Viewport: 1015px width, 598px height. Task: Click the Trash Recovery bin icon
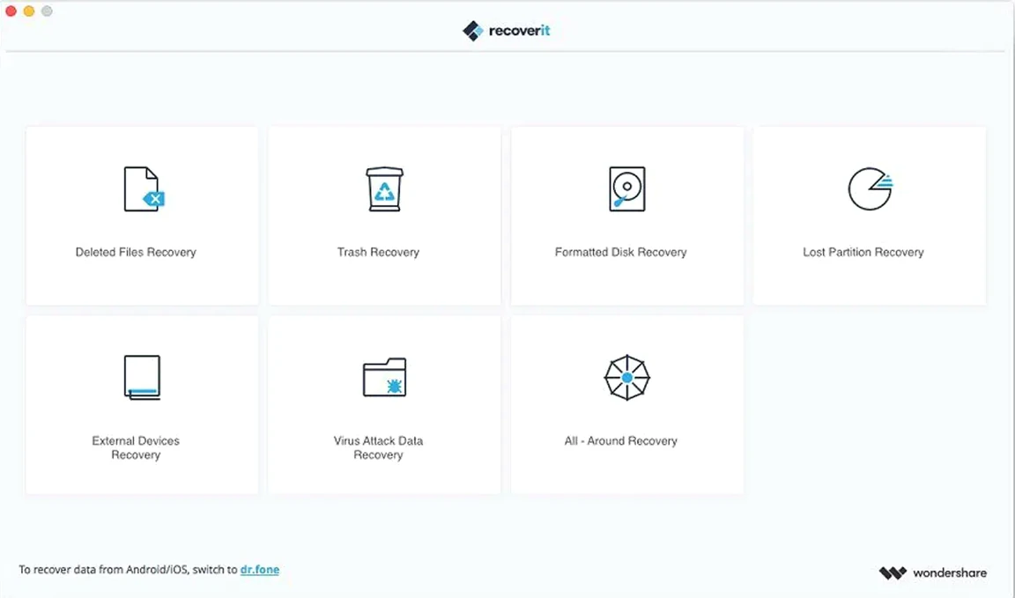[384, 189]
